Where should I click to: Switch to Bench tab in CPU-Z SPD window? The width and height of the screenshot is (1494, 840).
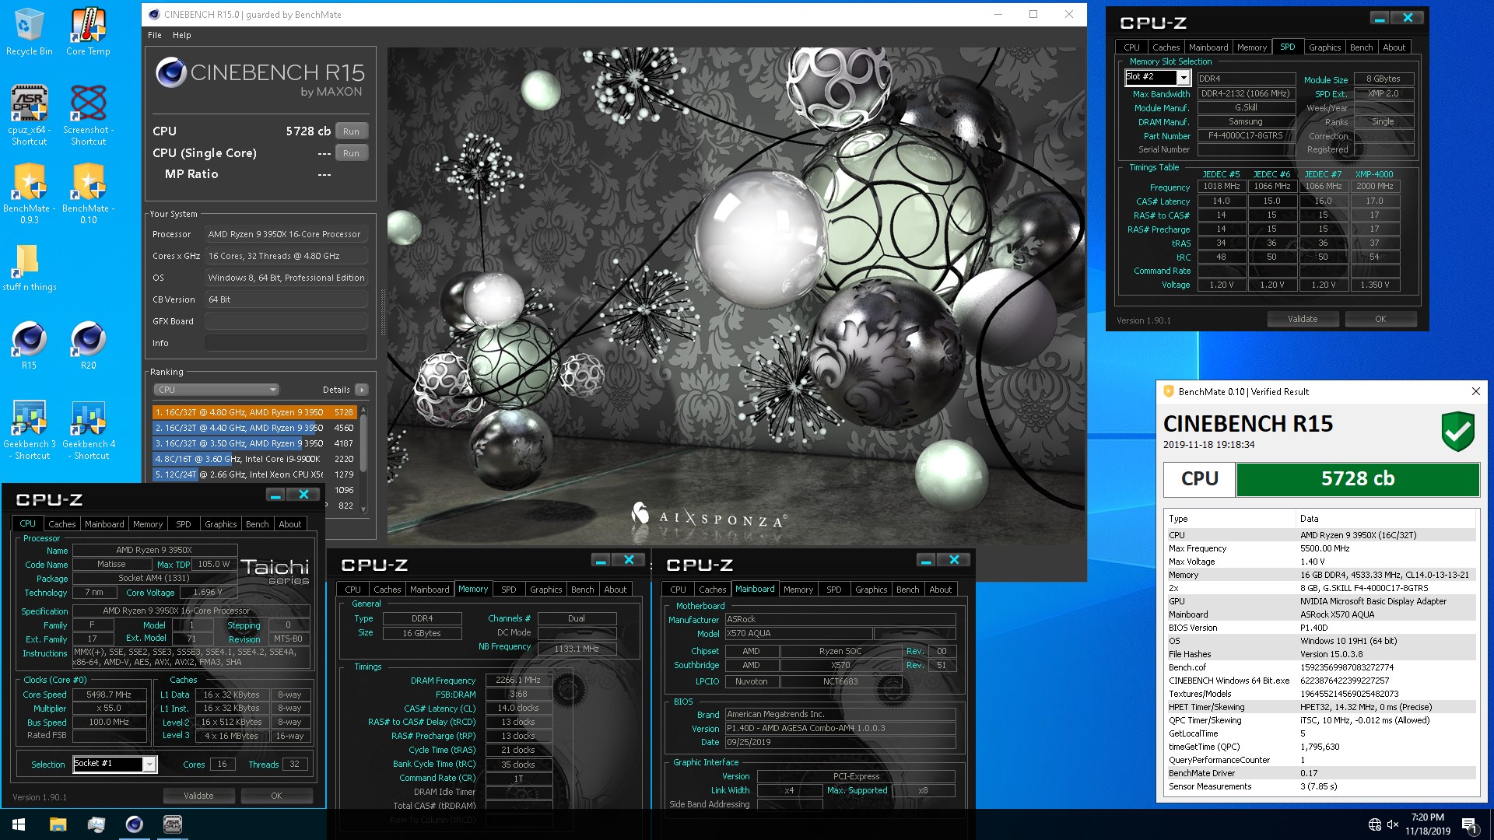pos(1361,47)
